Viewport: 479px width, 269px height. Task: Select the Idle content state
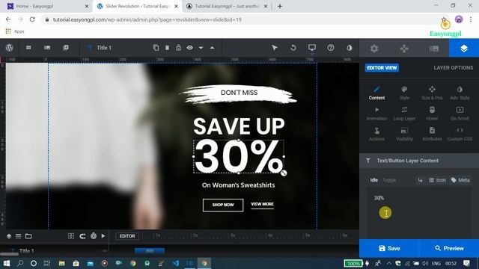[x=374, y=180]
